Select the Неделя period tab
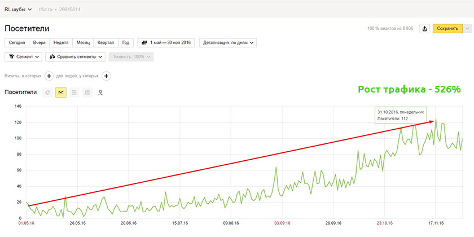Screen dimensions: 474x237 pyautogui.click(x=61, y=43)
